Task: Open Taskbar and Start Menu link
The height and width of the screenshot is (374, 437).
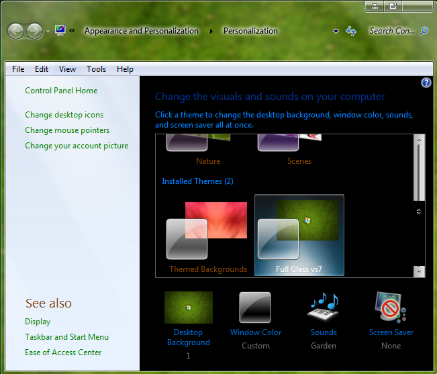Action: [66, 337]
